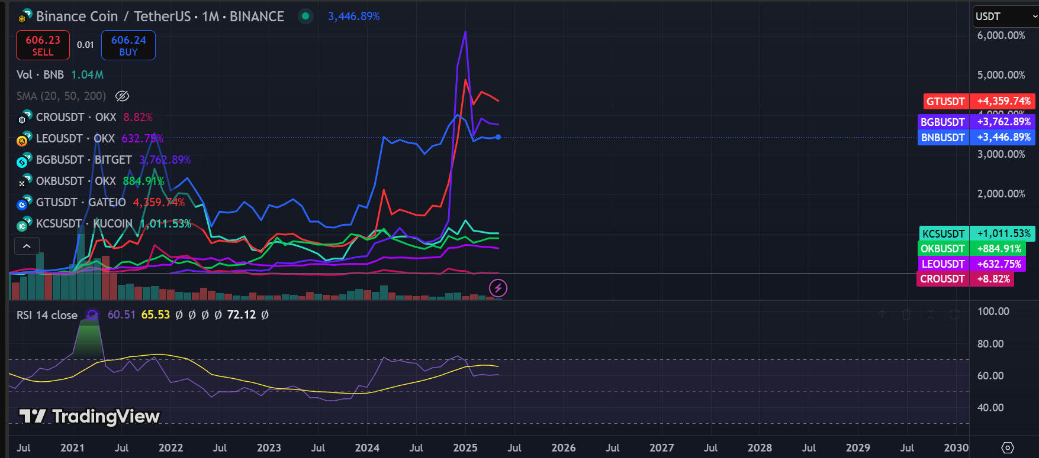Image resolution: width=1039 pixels, height=458 pixels.
Task: Open the TradingView logo link
Action: pos(89,417)
